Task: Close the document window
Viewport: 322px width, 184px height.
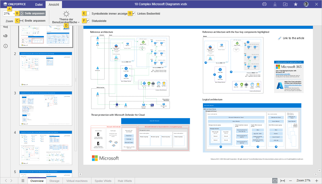Action: point(317,4)
